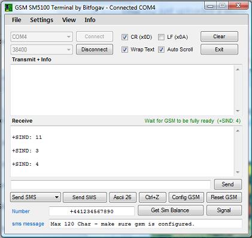Open the View menu
Image resolution: width=252 pixels, height=238 pixels.
[x=69, y=20]
